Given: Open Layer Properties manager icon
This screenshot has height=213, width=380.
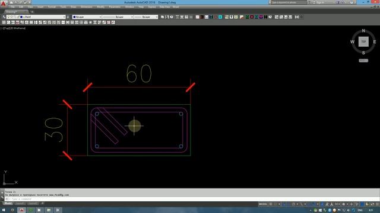Looking at the screenshot, I should tap(4, 17).
